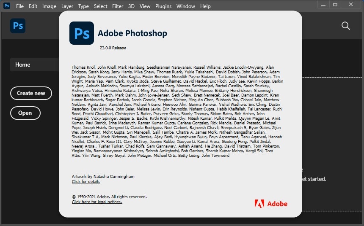Open the Edit menu
This screenshot has width=364, height=226.
coord(33,6)
